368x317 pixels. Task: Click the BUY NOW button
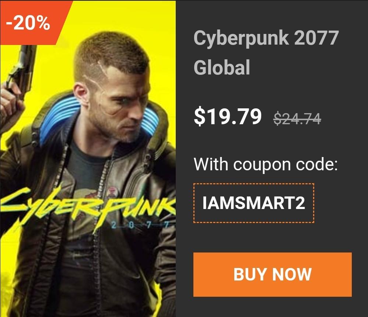click(273, 275)
